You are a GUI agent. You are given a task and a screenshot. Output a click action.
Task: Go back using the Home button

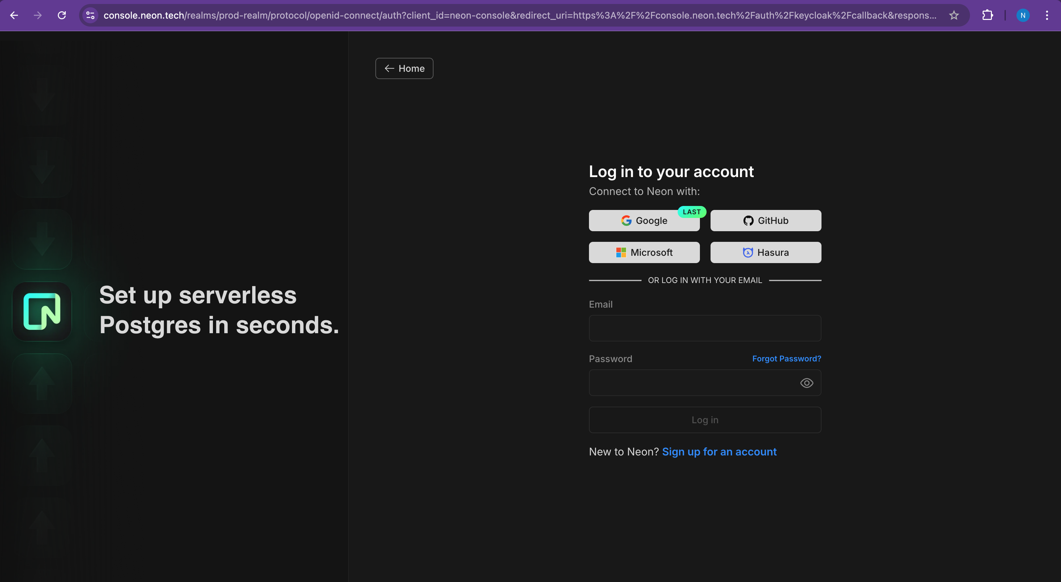point(404,68)
